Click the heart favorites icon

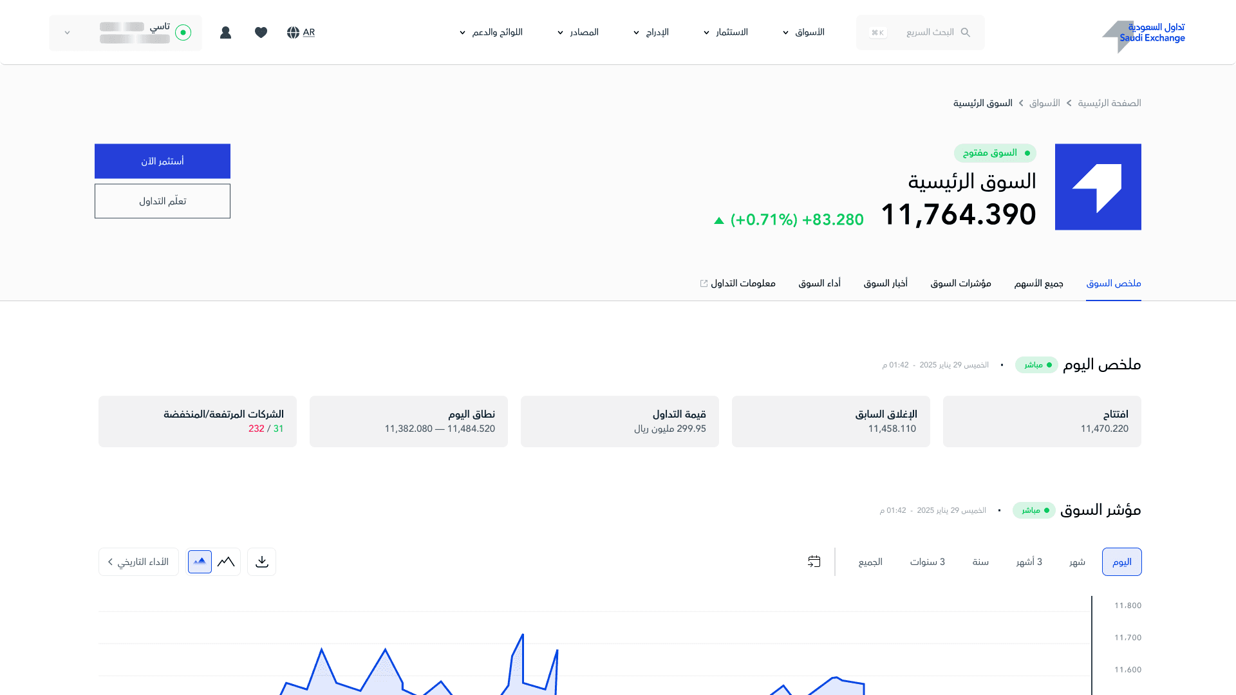click(261, 32)
